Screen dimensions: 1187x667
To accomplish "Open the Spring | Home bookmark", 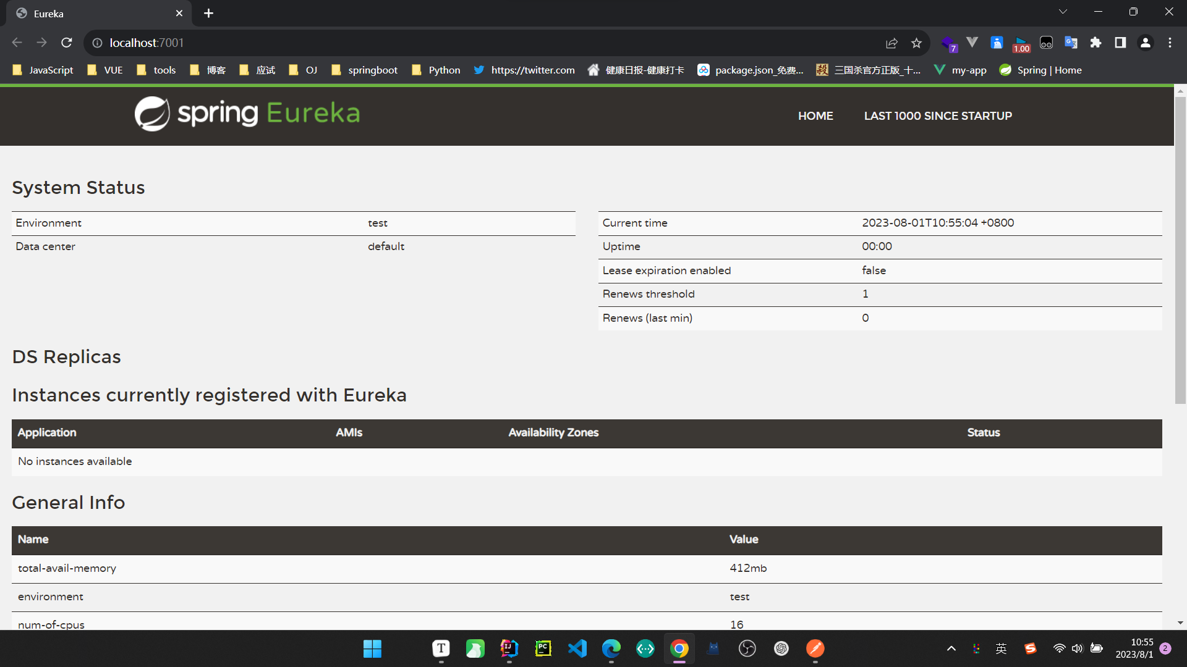I will tap(1040, 70).
